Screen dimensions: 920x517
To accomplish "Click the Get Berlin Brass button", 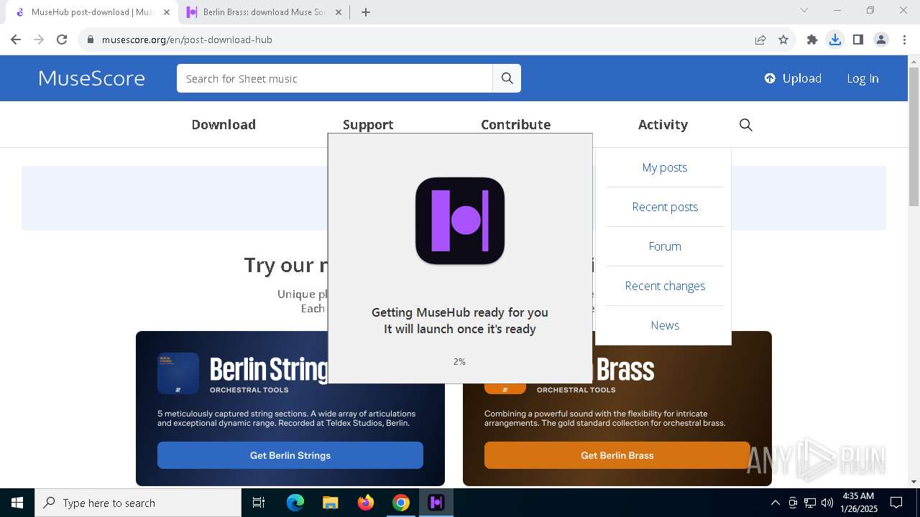I will pyautogui.click(x=617, y=455).
